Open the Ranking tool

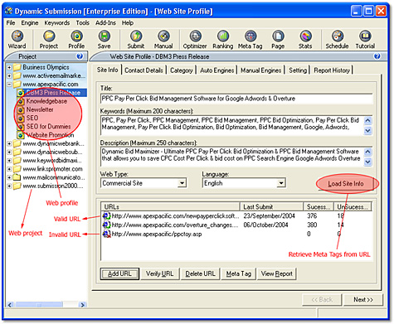point(223,40)
